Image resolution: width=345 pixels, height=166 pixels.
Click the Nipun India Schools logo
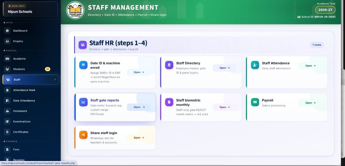click(x=75, y=10)
